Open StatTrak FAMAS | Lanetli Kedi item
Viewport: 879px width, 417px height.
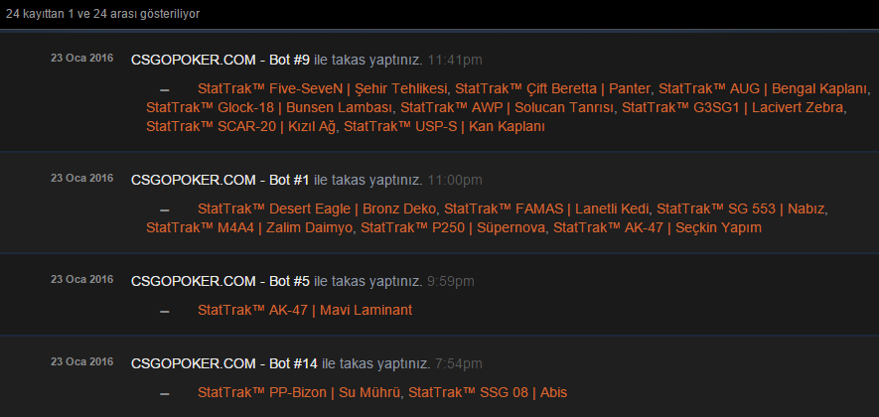click(546, 209)
